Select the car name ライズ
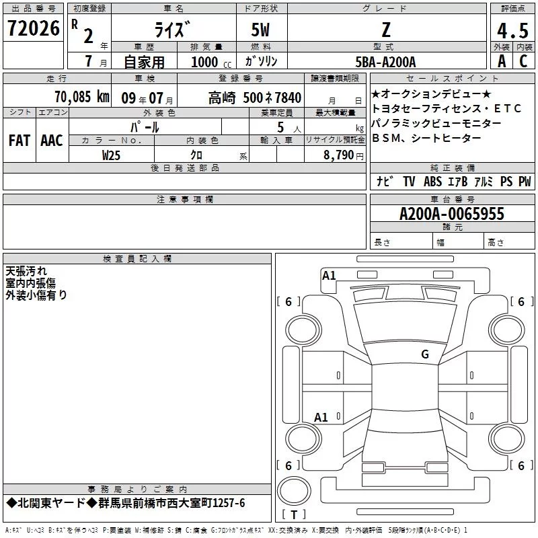The image size is (538, 538). point(172,30)
